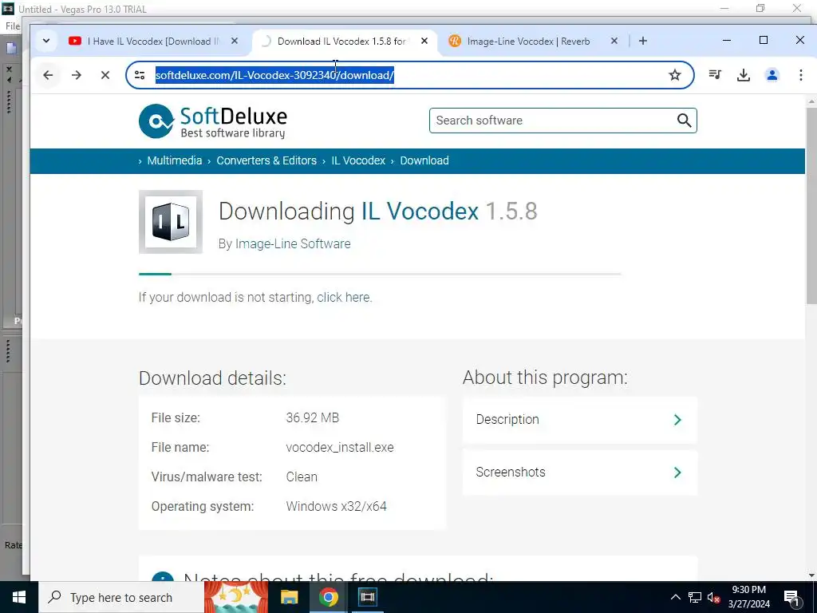Click the SoftDeluxe logo
817x613 pixels.
212,121
